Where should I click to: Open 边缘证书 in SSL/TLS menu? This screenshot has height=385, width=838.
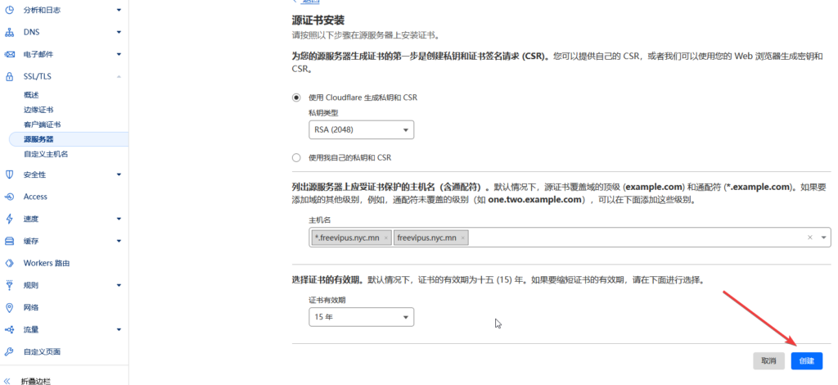click(x=38, y=110)
